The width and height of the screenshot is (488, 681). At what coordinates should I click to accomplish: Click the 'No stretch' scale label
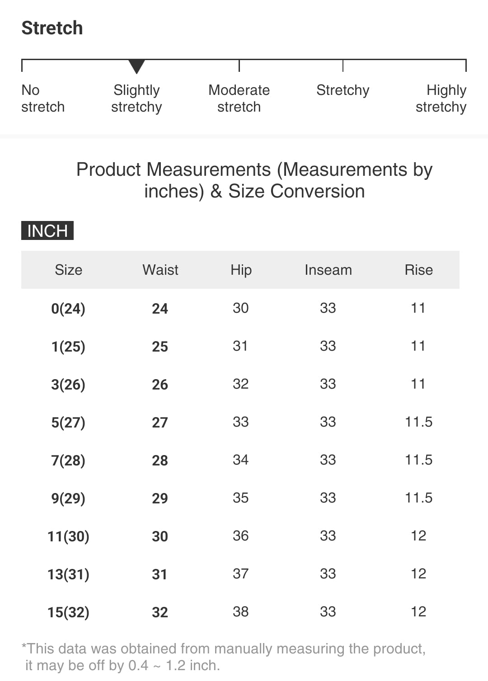click(43, 99)
